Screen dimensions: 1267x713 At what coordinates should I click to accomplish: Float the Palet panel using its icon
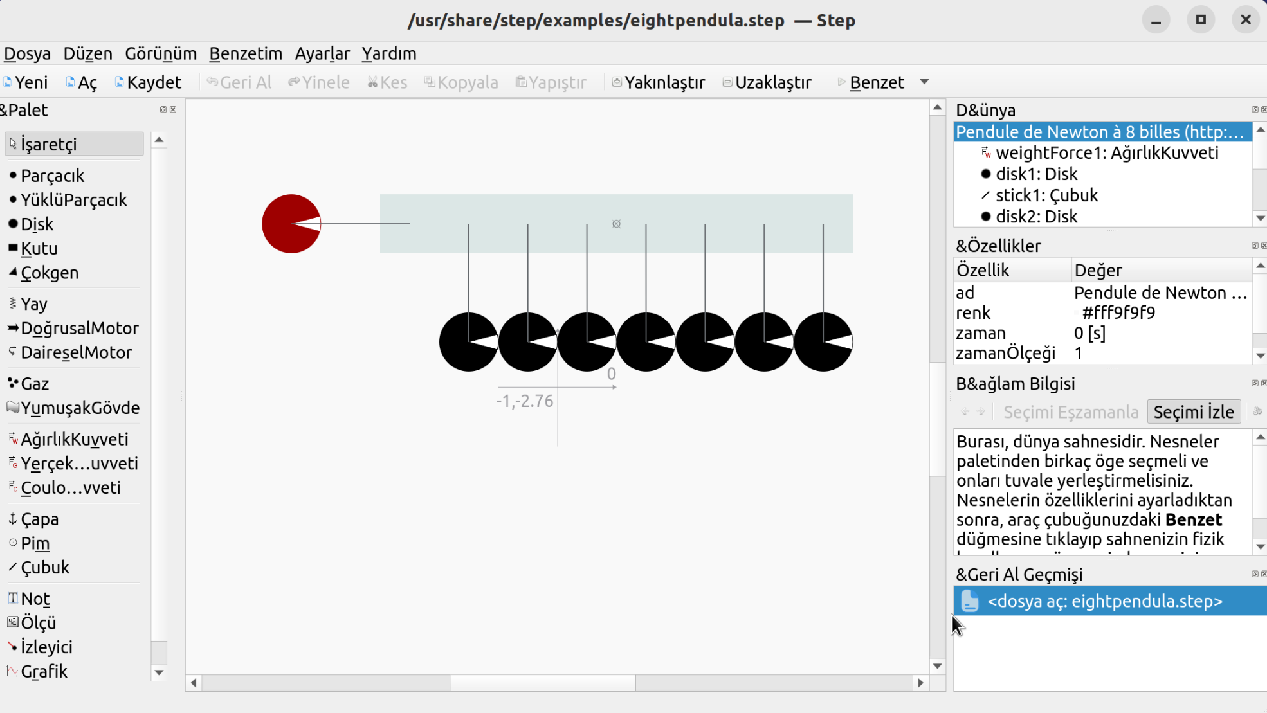coord(163,110)
